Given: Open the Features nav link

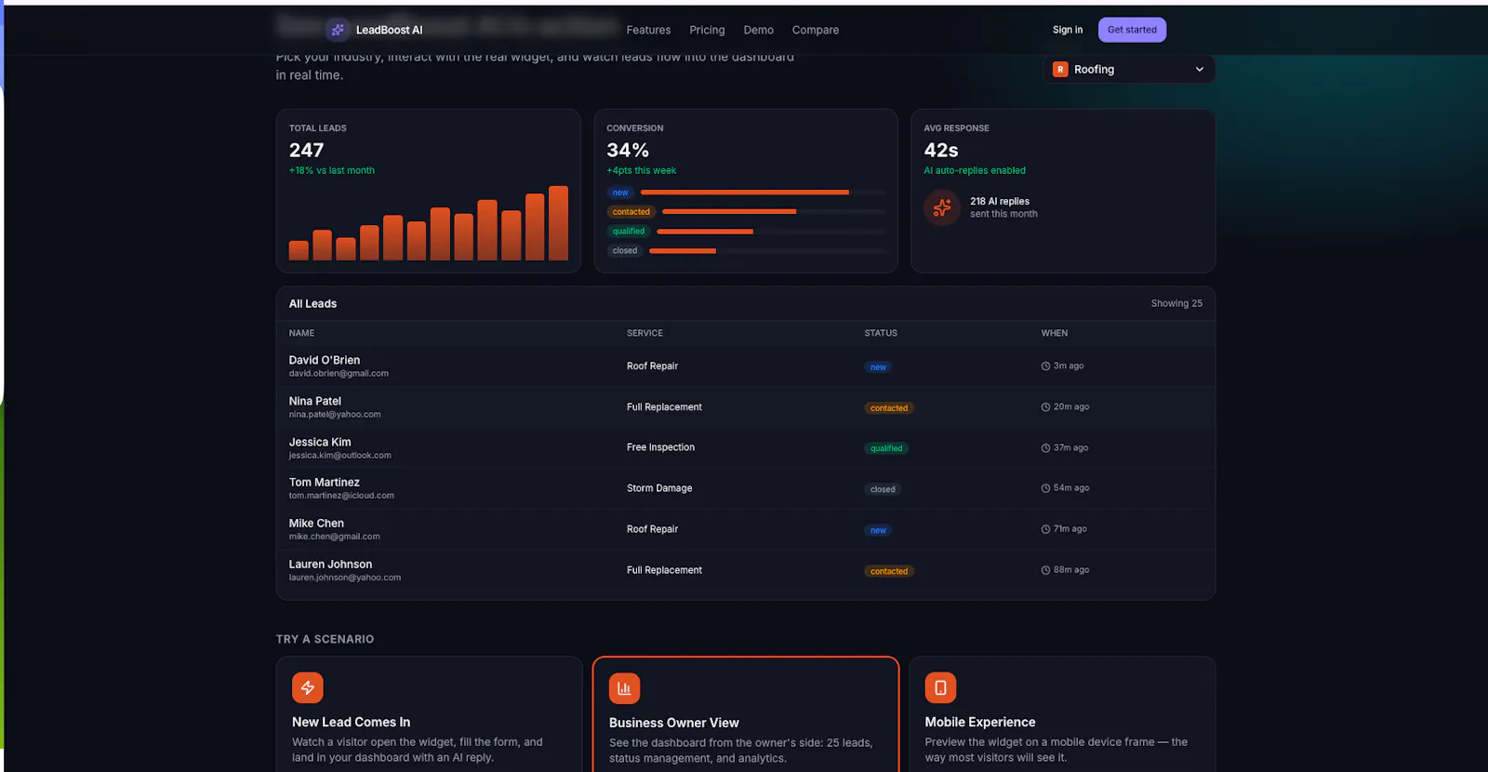Looking at the screenshot, I should pyautogui.click(x=648, y=30).
